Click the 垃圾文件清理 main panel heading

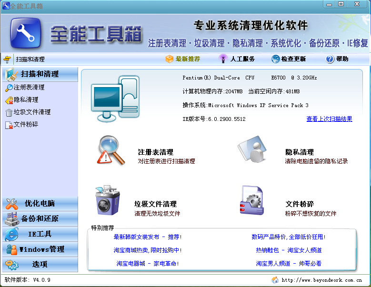pyautogui.click(x=155, y=204)
